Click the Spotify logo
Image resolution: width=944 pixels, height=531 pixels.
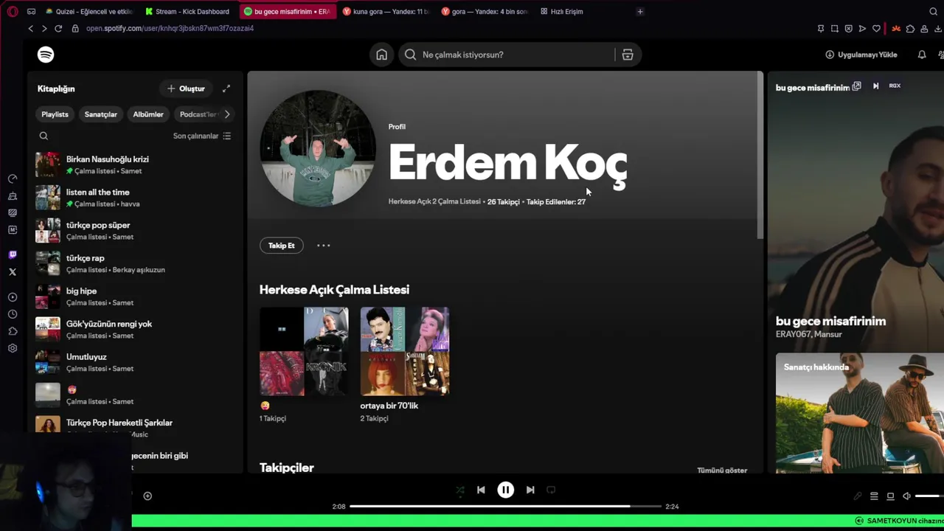(x=46, y=55)
